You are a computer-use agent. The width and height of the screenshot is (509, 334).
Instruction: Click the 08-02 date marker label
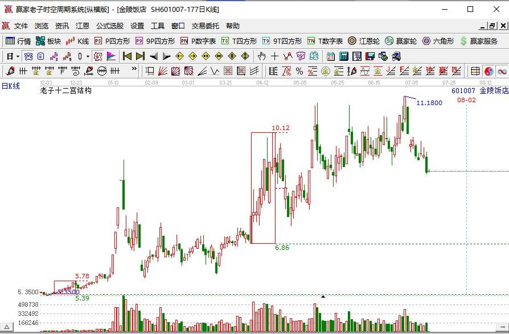point(466,100)
